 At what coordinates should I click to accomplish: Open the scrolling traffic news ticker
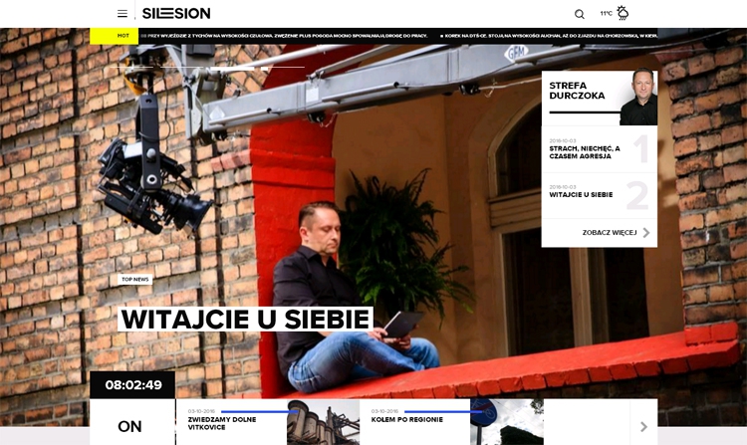click(398, 36)
